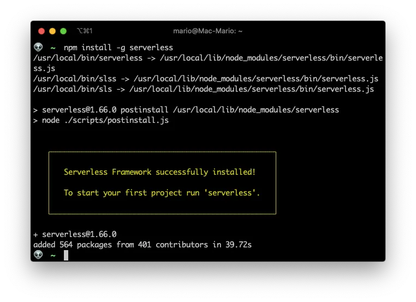Click the /usr/local/bin/slss symlink line
The image size is (416, 302).
[x=206, y=79]
